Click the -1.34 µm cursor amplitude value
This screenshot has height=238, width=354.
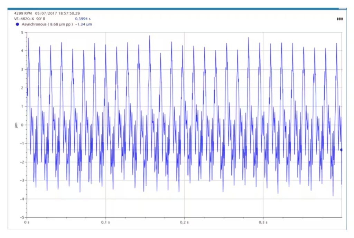84,24
